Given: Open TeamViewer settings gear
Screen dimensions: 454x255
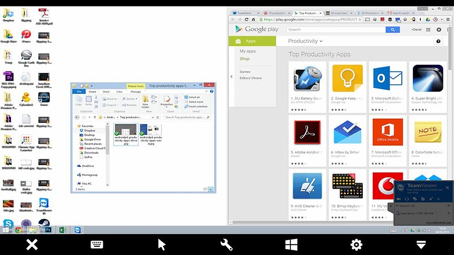Looking at the screenshot, I should [x=356, y=245].
